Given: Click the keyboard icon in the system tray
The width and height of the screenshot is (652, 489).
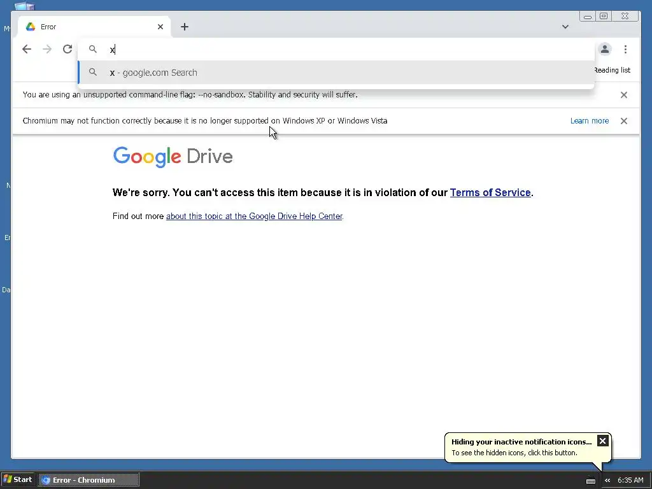Looking at the screenshot, I should click(x=590, y=481).
